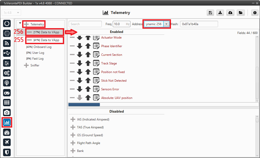Viewport: 260px width, 158px height.
Task: Move Current Section down in list
Action: click(x=80, y=55)
